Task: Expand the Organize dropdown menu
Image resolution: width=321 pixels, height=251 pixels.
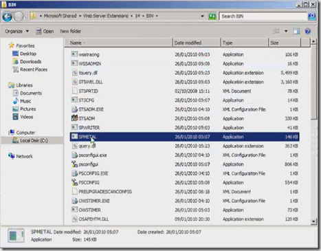Action: pyautogui.click(x=17, y=31)
